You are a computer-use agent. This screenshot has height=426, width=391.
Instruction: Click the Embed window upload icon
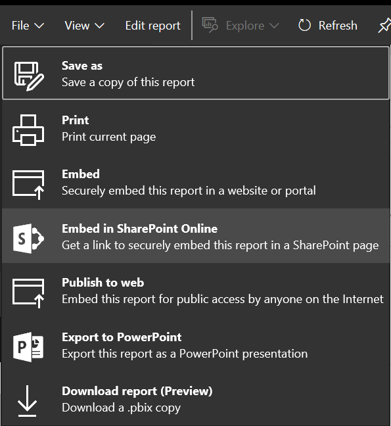point(28,185)
